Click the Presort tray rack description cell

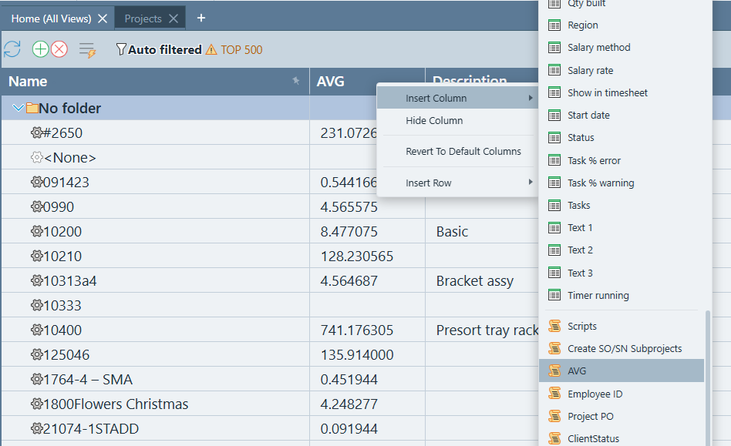487,330
